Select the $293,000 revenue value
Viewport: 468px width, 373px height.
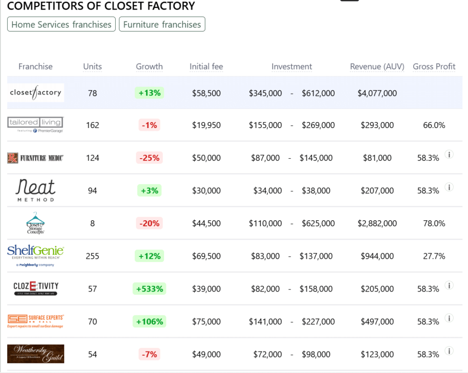tap(377, 125)
